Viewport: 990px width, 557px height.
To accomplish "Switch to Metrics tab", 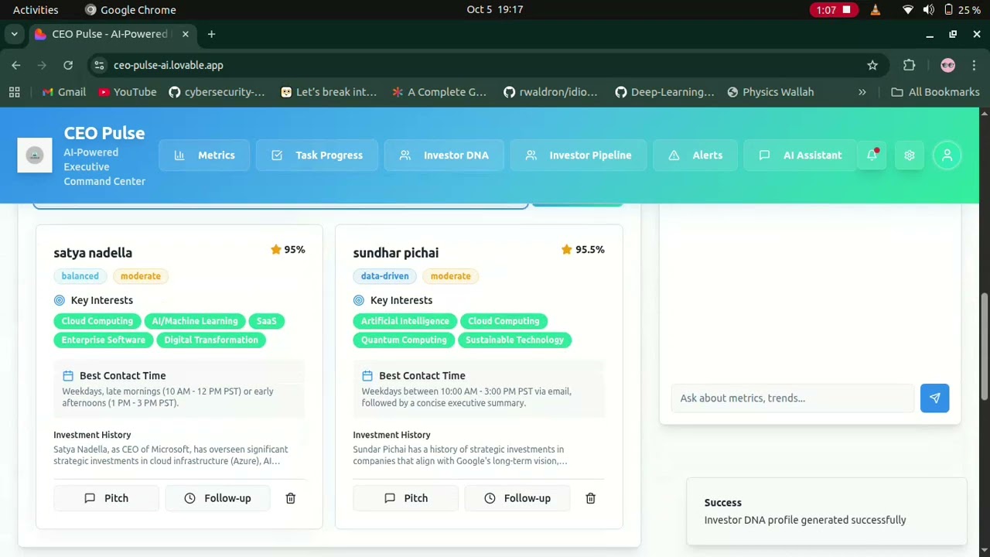I will point(205,155).
